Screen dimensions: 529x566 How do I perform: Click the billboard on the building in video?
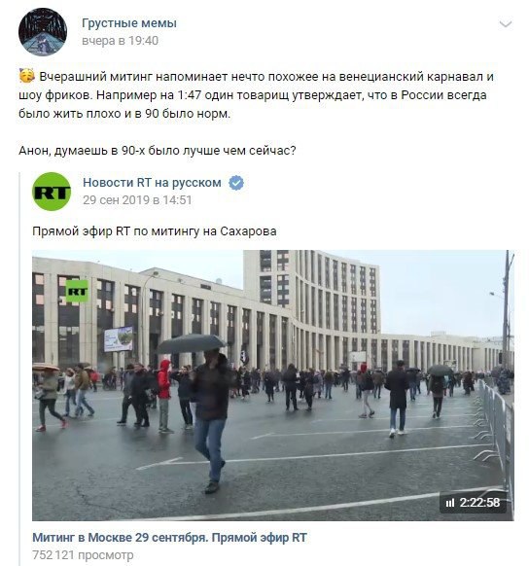[119, 338]
